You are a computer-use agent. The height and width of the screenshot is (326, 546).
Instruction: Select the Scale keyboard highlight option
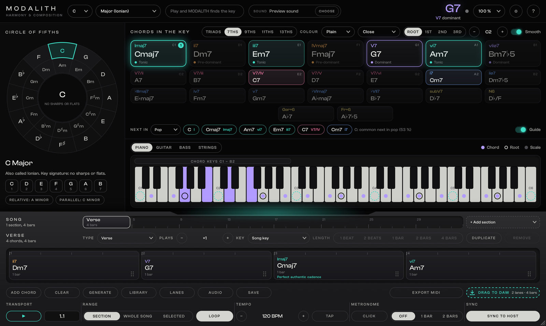[532, 147]
